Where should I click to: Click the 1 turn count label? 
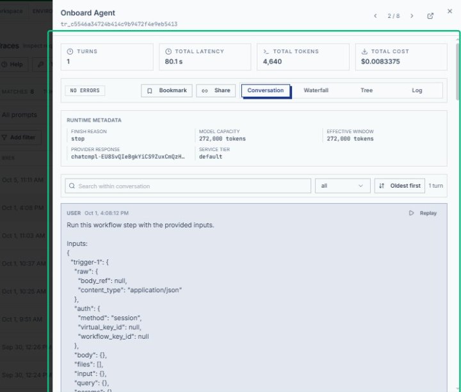point(435,186)
